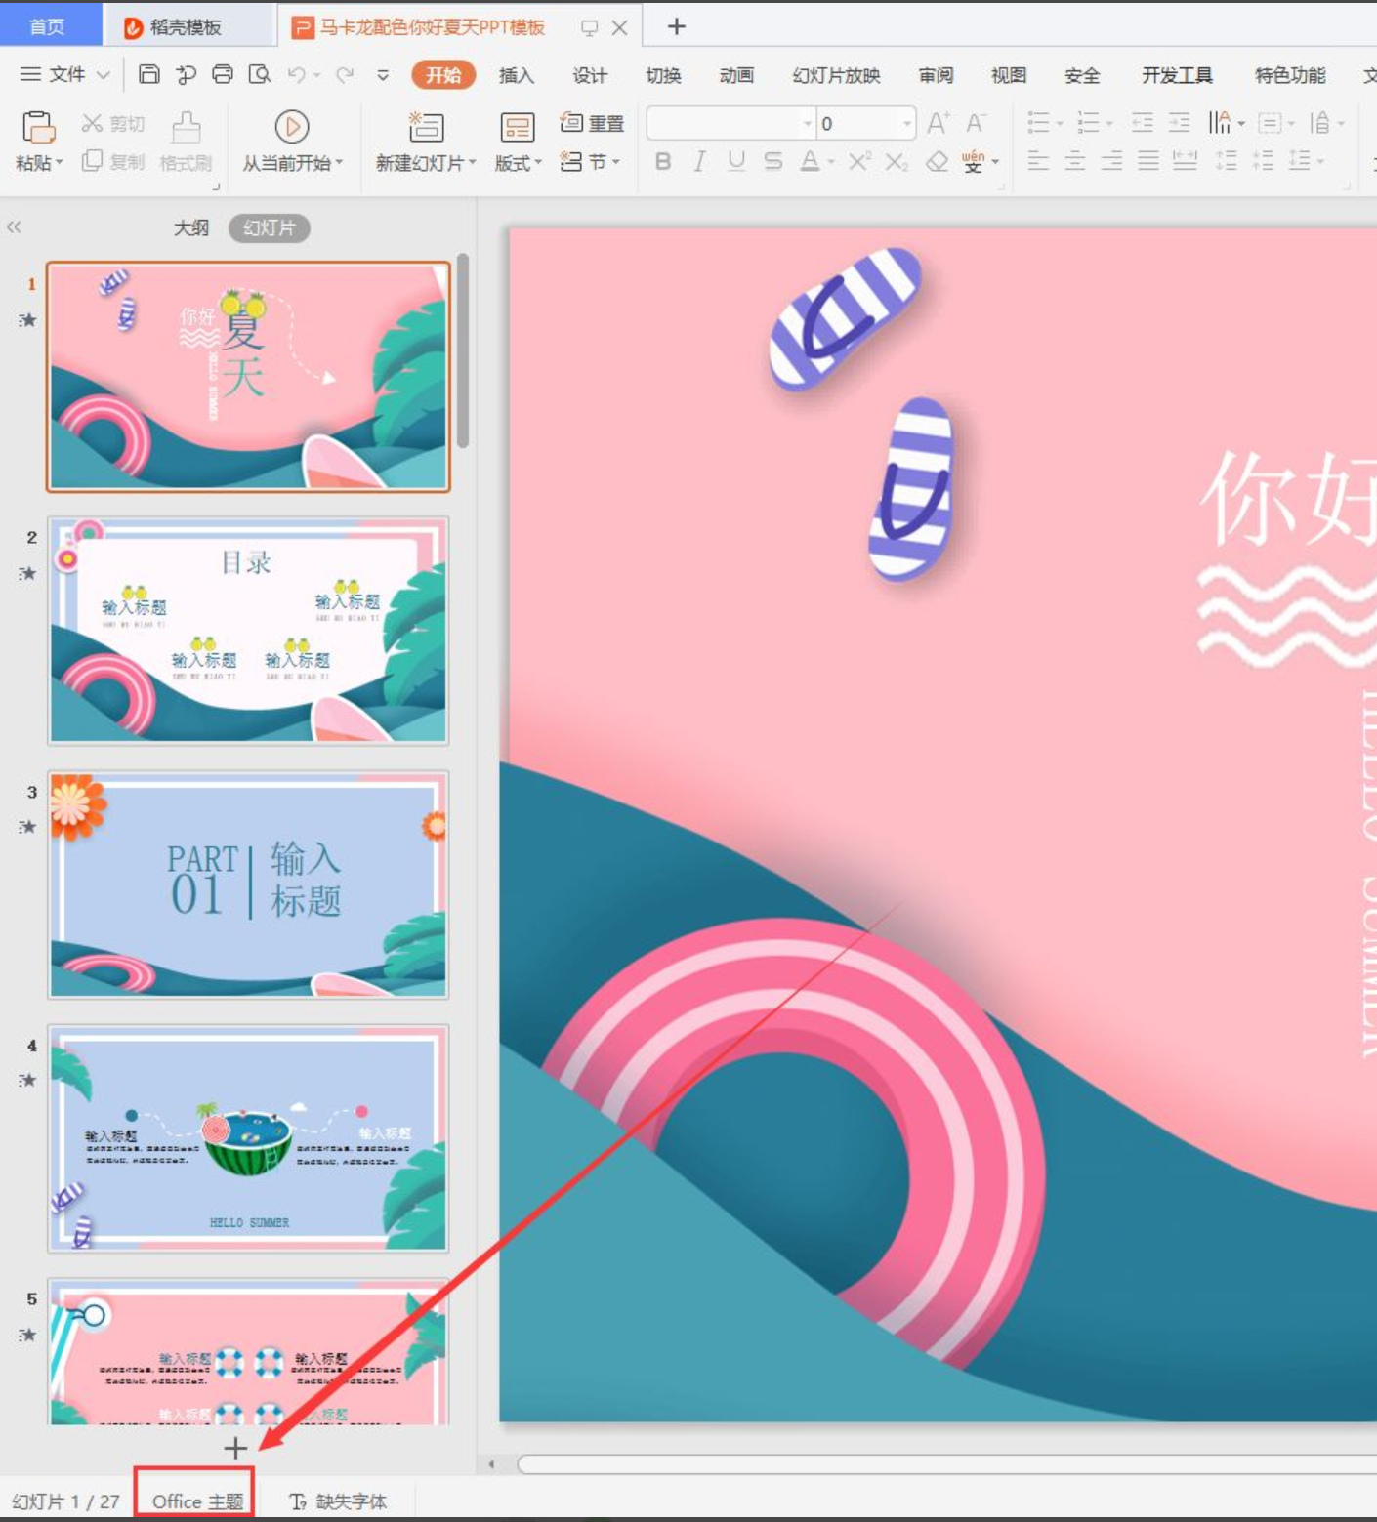
Task: Open the Slide Show (幻灯片放映) tab
Action: [836, 75]
